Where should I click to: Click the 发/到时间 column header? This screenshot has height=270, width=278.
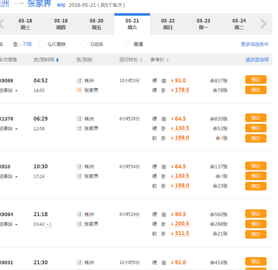[44, 60]
